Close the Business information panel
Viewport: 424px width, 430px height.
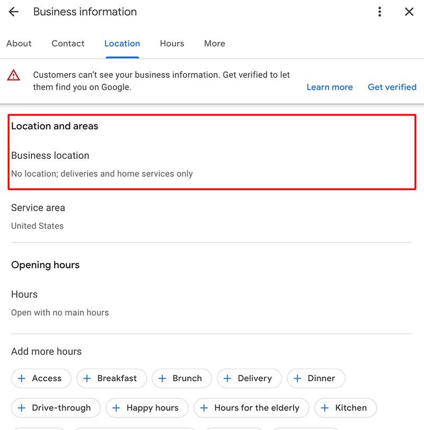(x=409, y=12)
